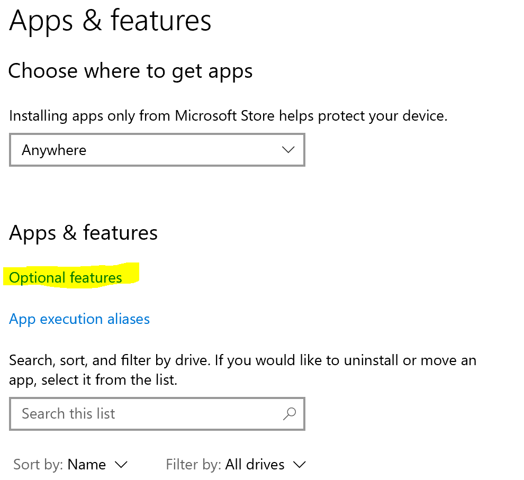Open the highlighted Optional features link

[x=66, y=278]
